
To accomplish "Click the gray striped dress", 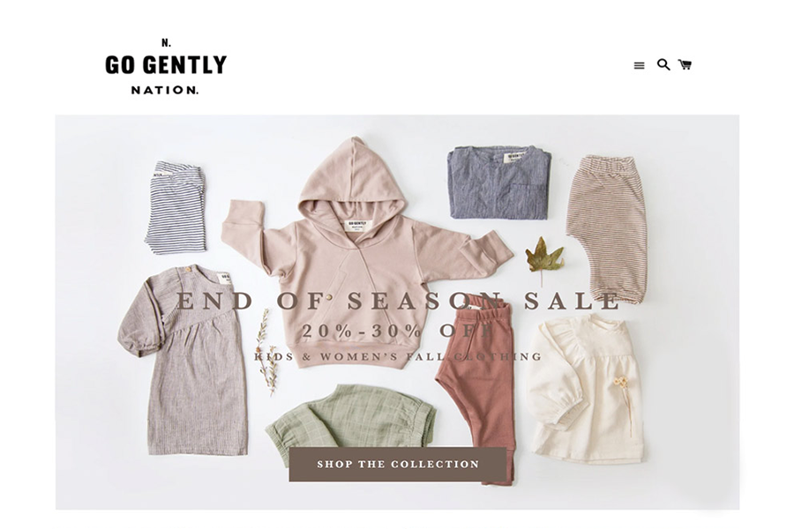I will (x=187, y=360).
